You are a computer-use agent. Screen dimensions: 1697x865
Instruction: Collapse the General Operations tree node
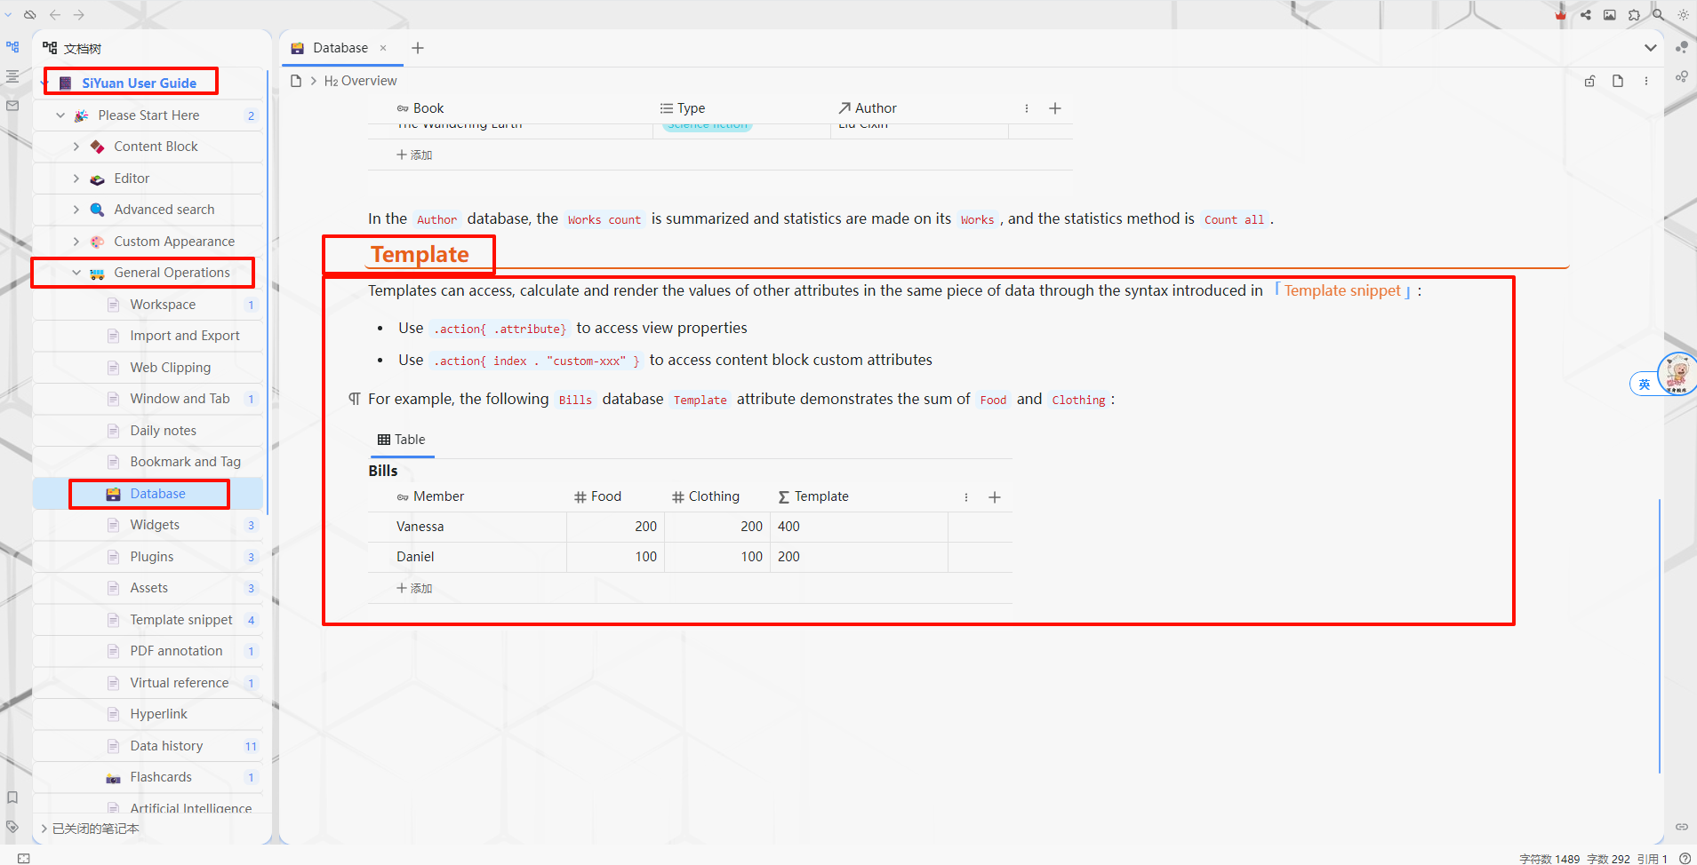click(76, 273)
